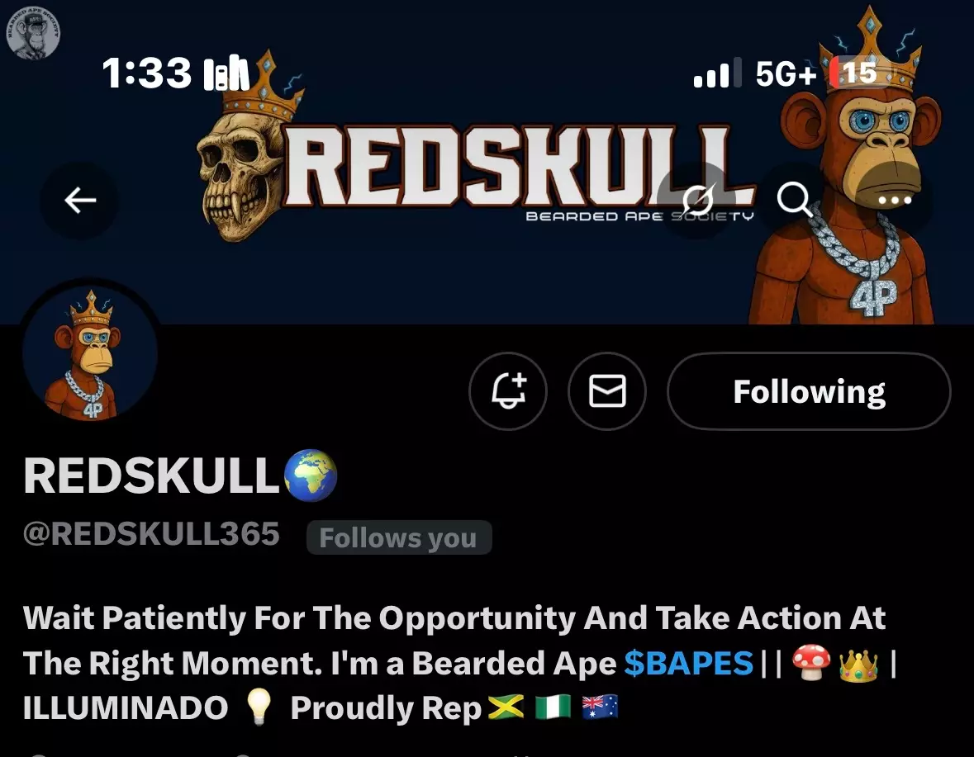This screenshot has height=757, width=974.
Task: Send a direct message via envelope icon
Action: tap(607, 391)
